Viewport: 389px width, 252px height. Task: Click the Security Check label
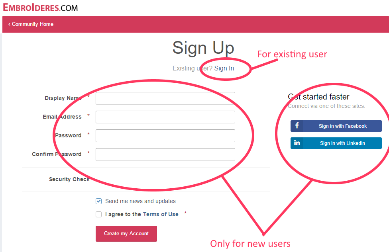point(69,179)
